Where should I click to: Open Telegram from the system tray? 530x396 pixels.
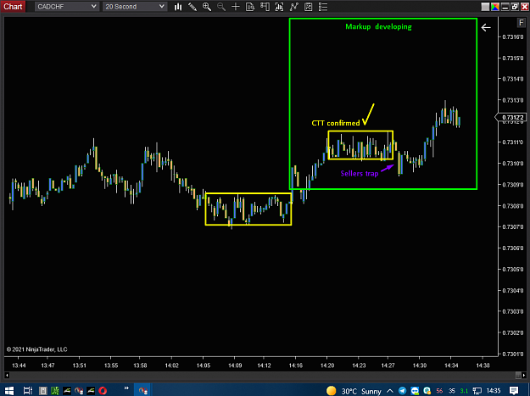402,391
